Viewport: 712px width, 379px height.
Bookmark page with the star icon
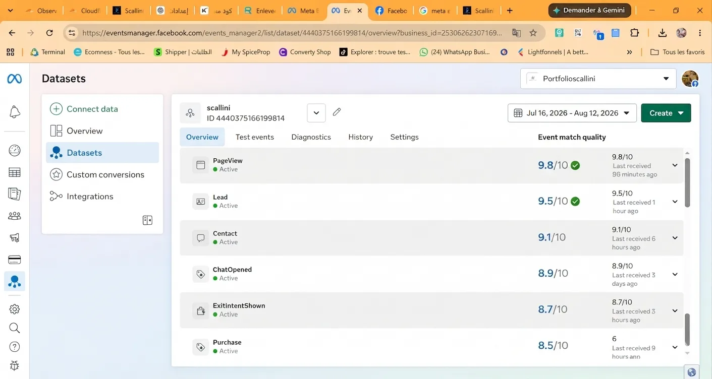pyautogui.click(x=533, y=33)
